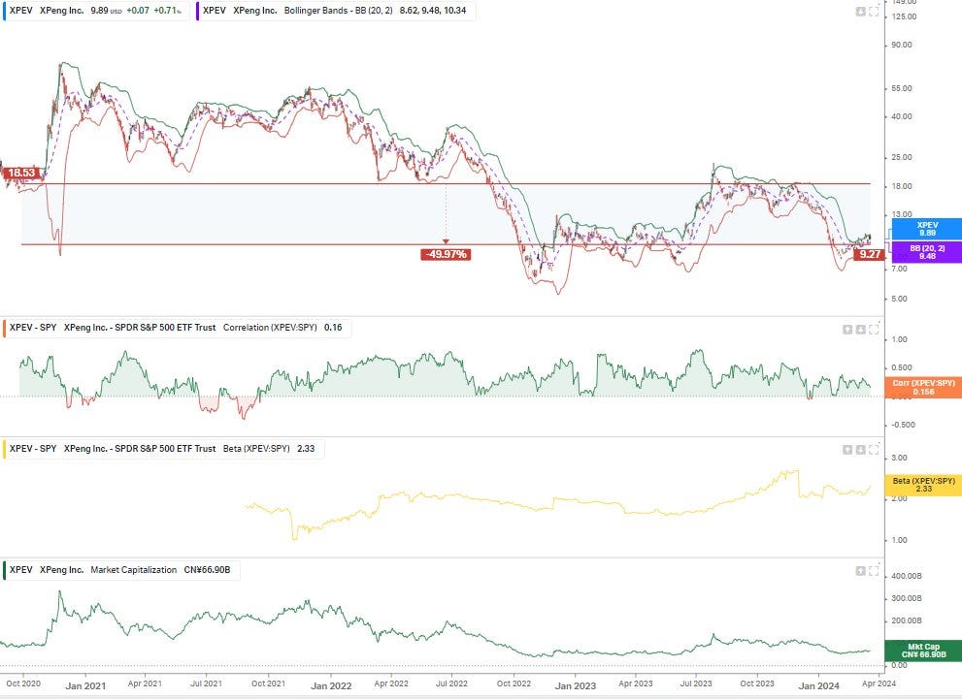
Task: Click the Jan 2022 date axis label
Action: pos(331,685)
